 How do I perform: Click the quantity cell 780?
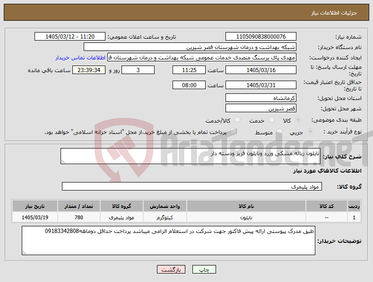coord(79,217)
